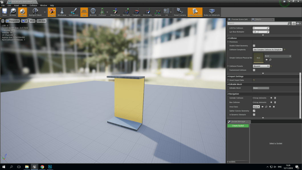Expand the Primitives section
302x170 pixels.
pyautogui.click(x=228, y=42)
